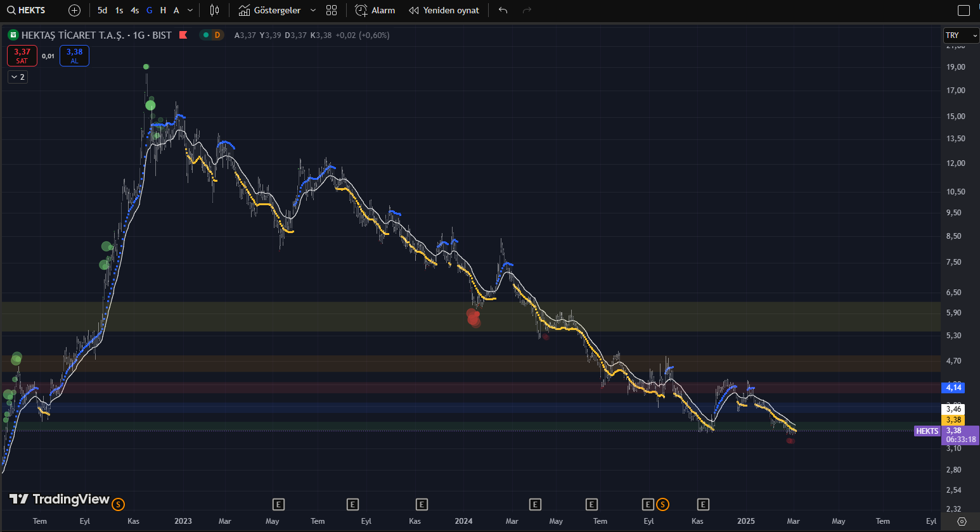
Task: Select the G daily timeframe
Action: pos(150,10)
